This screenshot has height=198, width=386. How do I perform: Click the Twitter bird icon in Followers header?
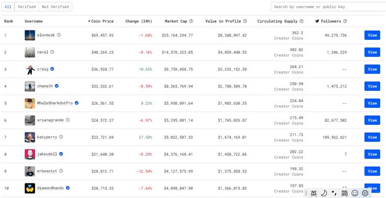coord(317,21)
